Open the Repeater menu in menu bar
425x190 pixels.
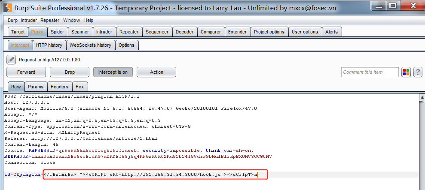[x=50, y=20]
